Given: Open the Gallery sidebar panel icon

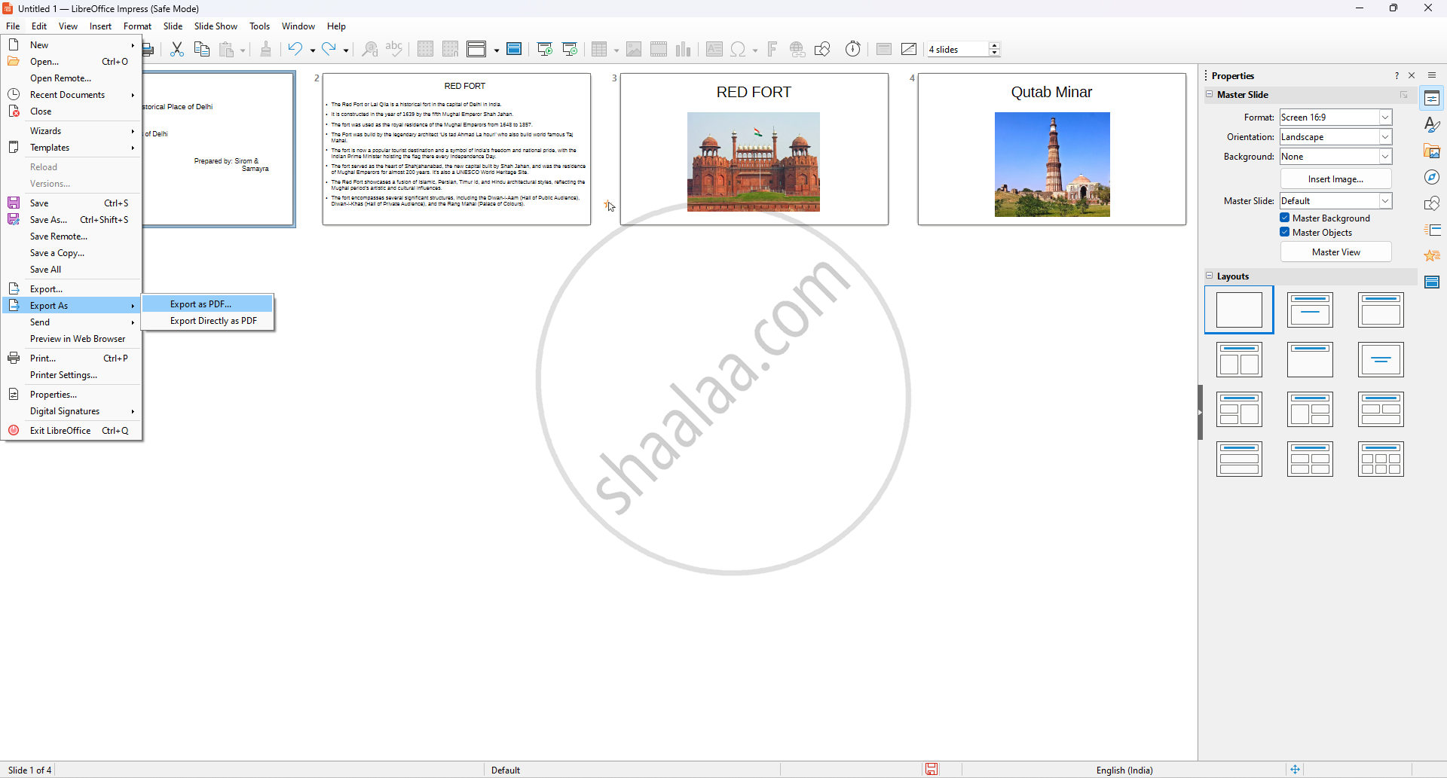Looking at the screenshot, I should coord(1432,151).
